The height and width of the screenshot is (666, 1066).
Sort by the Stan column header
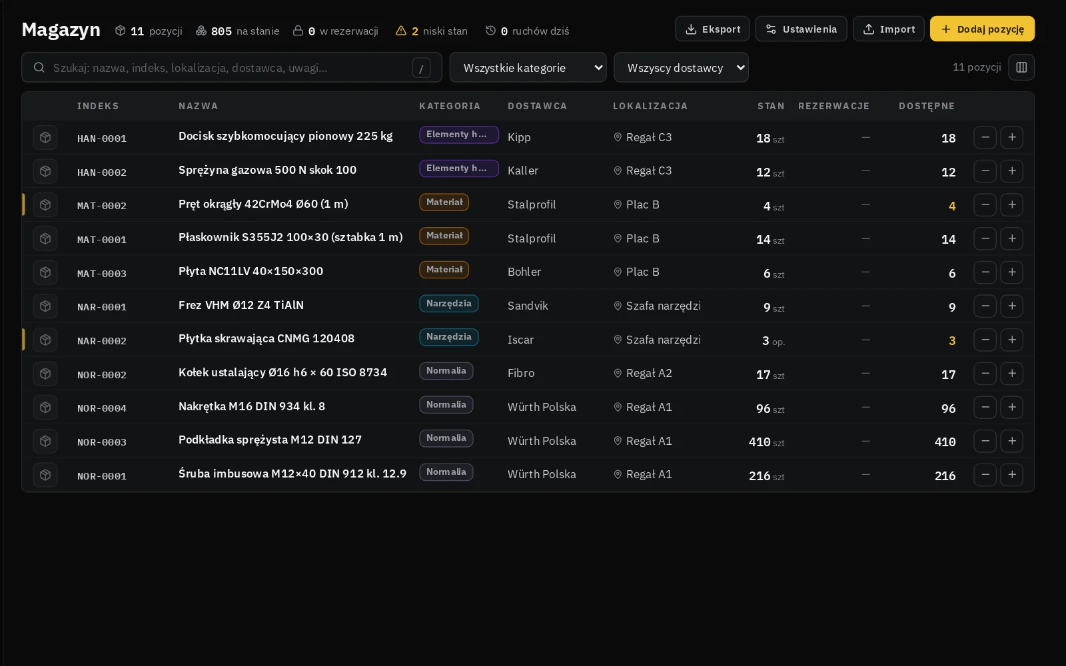point(771,106)
